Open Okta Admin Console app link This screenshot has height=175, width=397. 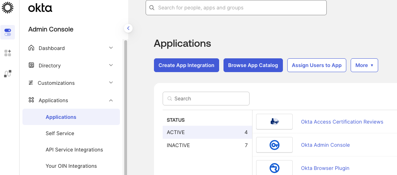(x=325, y=145)
